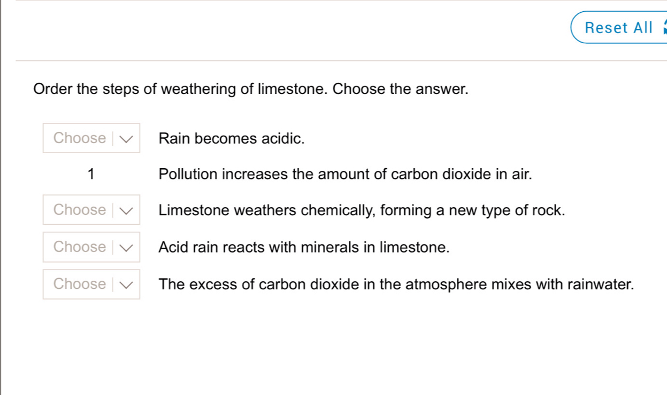
Task: Click the statement "Rain becomes acidic."
Action: point(232,139)
